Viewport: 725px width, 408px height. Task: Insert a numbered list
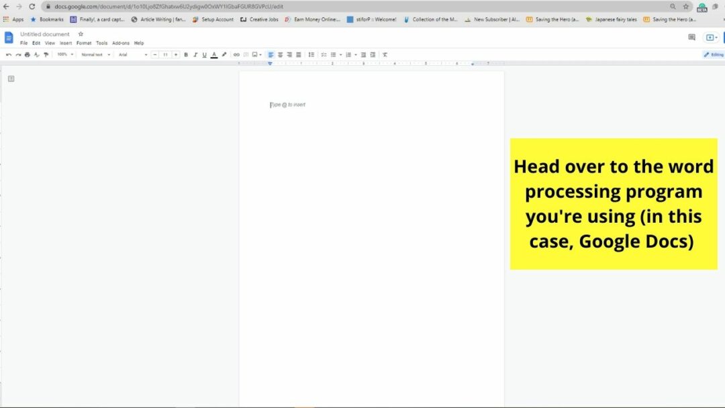click(348, 54)
